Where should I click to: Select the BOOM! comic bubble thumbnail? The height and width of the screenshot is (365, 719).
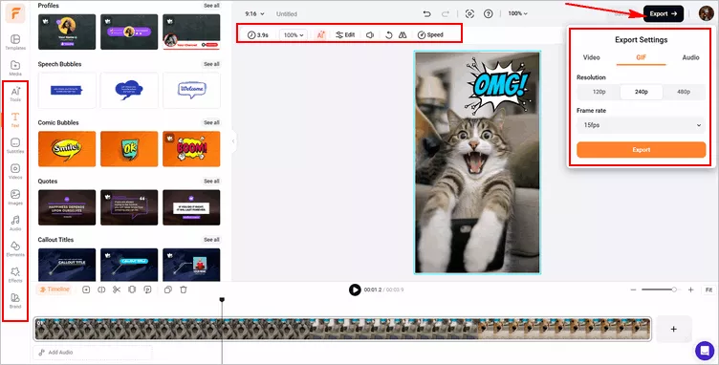coord(191,149)
